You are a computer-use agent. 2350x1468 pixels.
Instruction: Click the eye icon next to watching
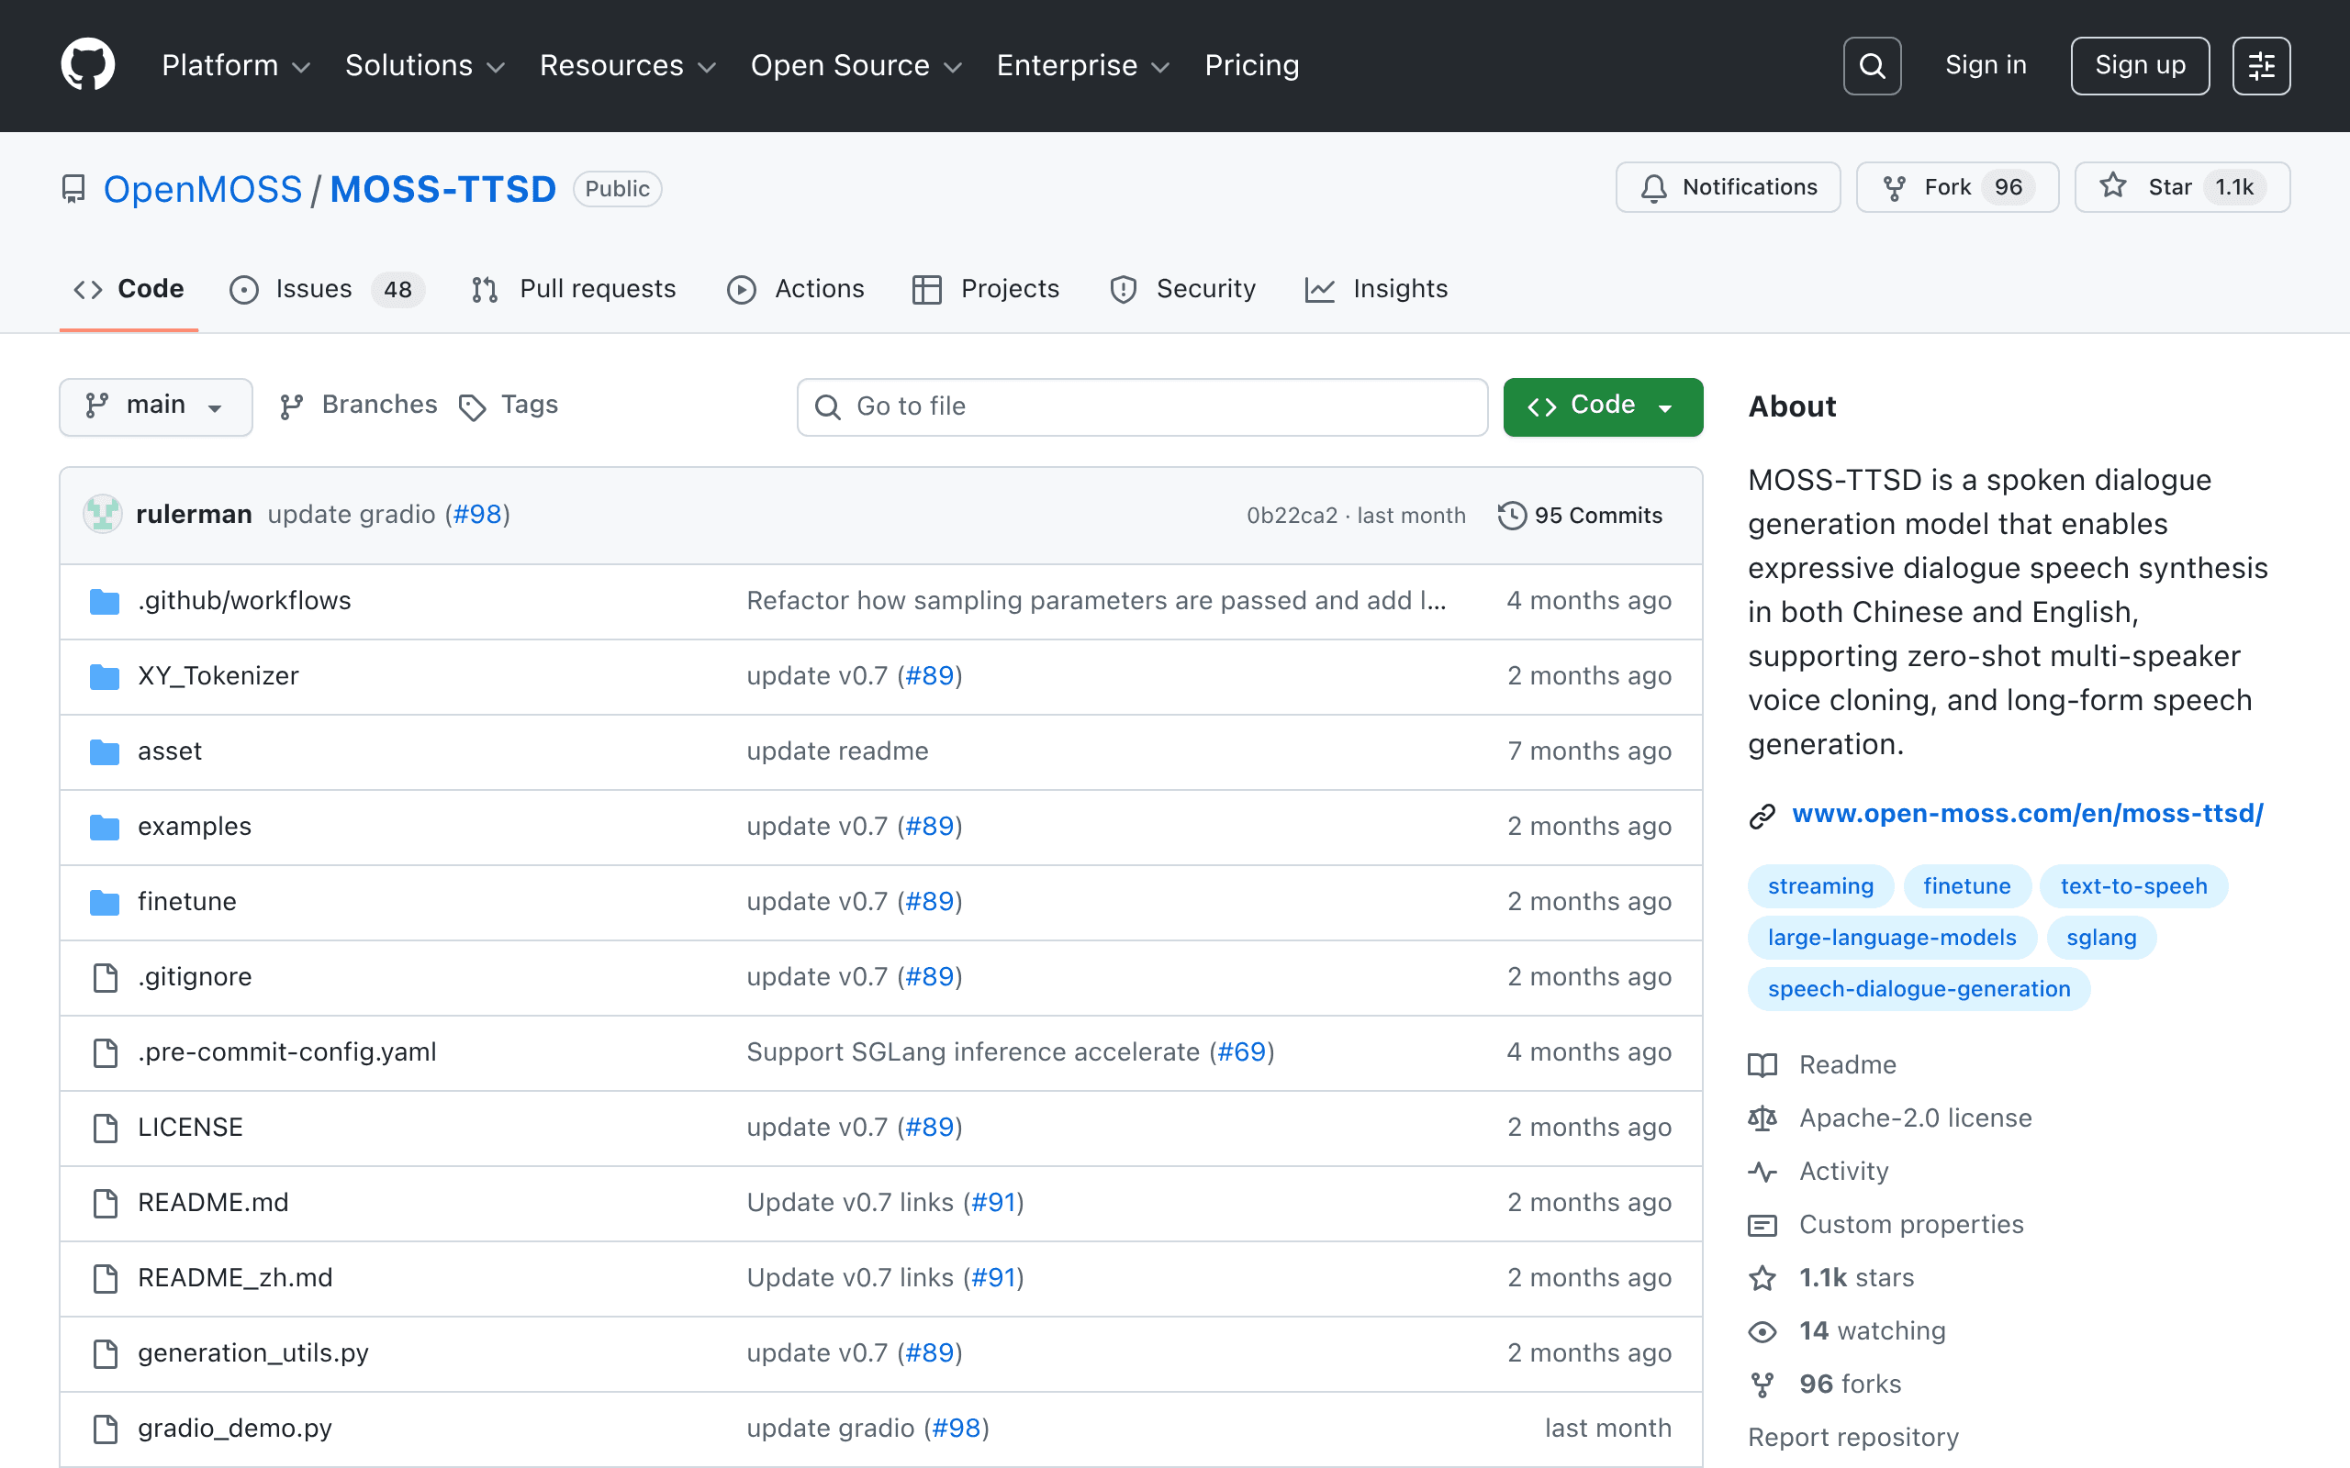[x=1762, y=1331]
